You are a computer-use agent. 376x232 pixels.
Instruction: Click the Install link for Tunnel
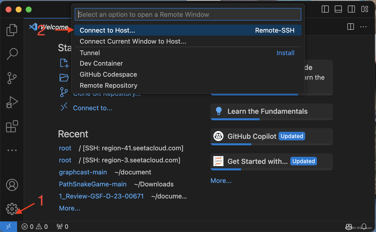285,53
